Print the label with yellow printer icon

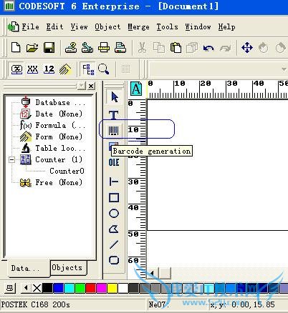(x=104, y=47)
